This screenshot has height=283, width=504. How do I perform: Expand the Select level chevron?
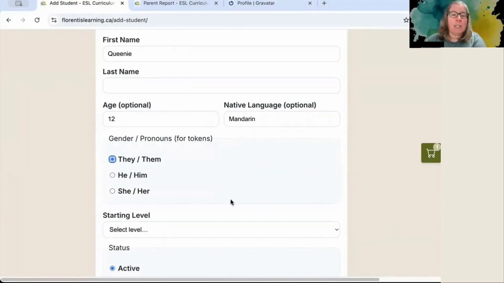pyautogui.click(x=337, y=229)
